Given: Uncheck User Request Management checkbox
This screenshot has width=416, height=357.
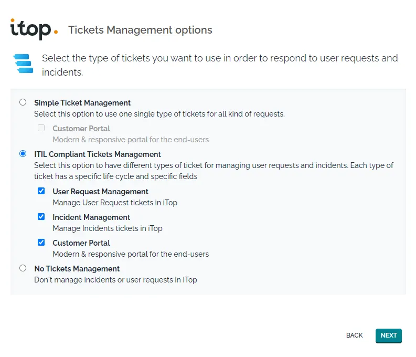Looking at the screenshot, I should coord(41,191).
